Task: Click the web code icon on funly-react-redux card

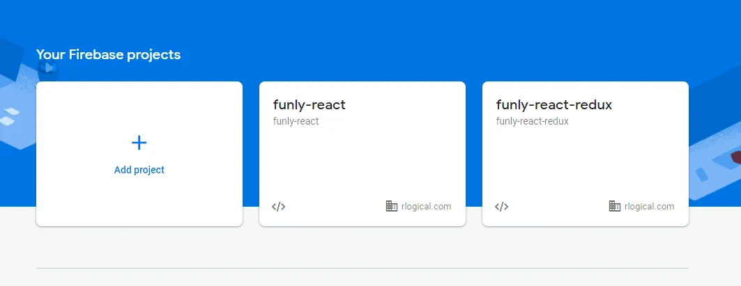Action: [501, 206]
